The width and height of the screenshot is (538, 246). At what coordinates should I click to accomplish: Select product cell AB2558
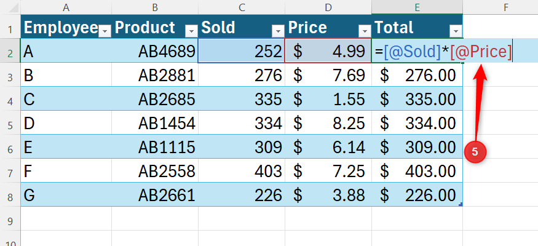pos(155,170)
